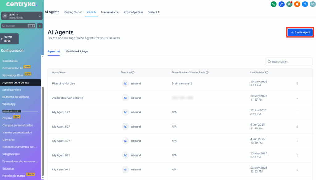Click the question mark help icon
Viewport: 316px width, 180px height.
click(x=305, y=4)
